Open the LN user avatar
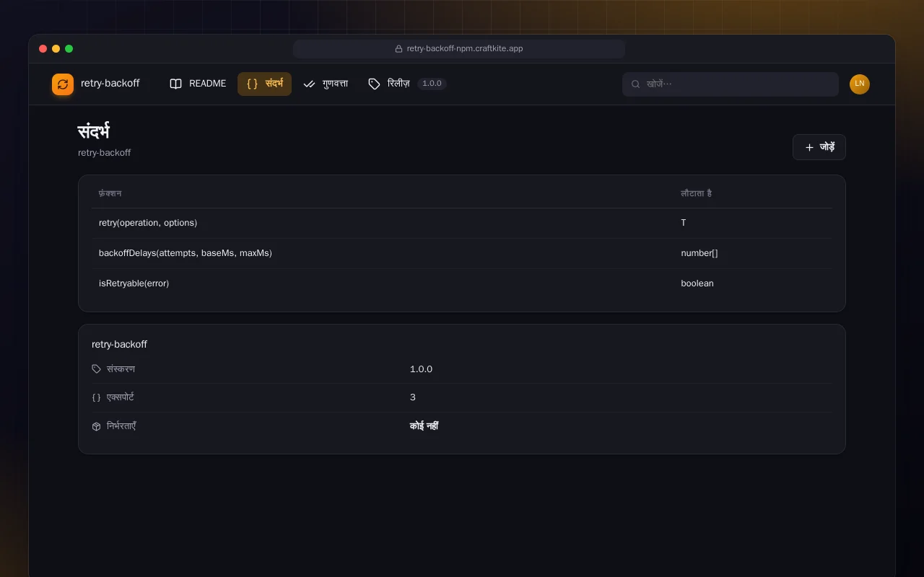 [860, 84]
